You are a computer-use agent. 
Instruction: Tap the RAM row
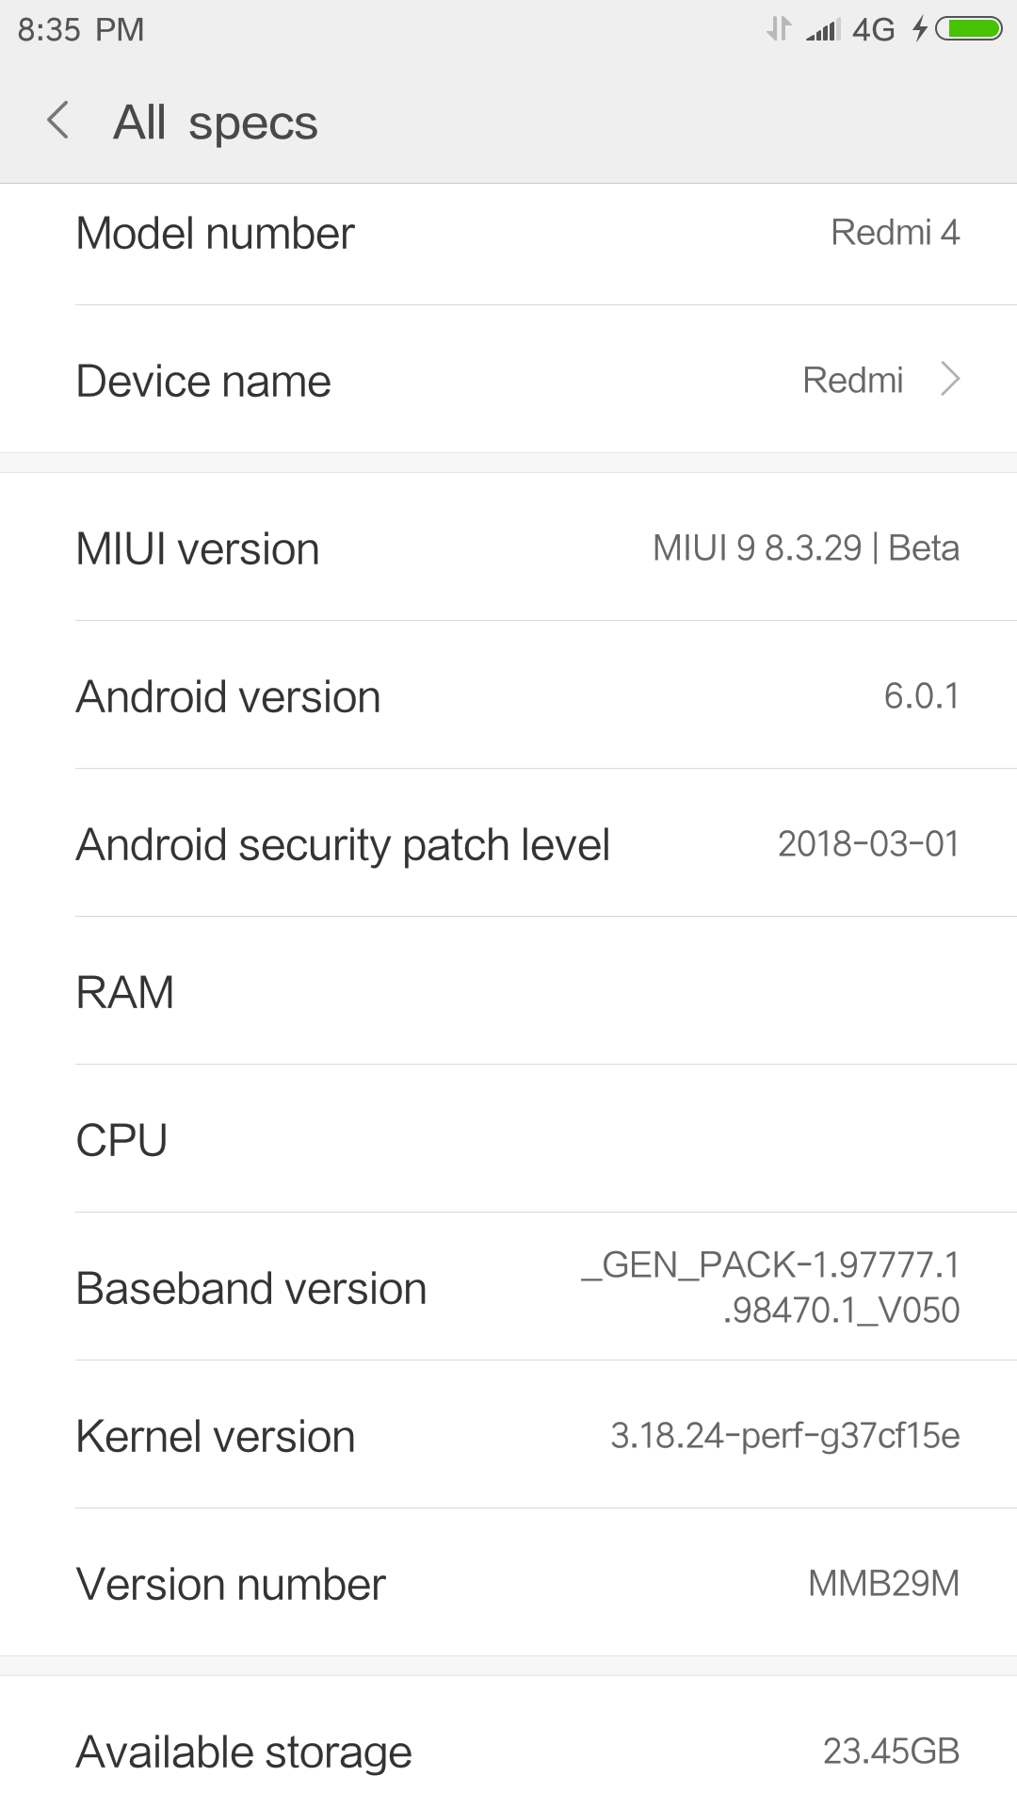coord(508,992)
